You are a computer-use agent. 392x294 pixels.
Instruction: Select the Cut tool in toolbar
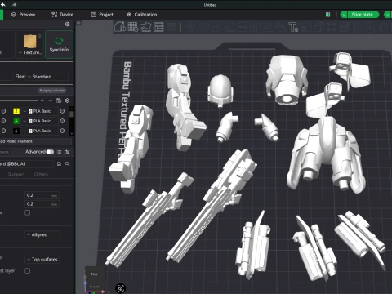(242, 27)
